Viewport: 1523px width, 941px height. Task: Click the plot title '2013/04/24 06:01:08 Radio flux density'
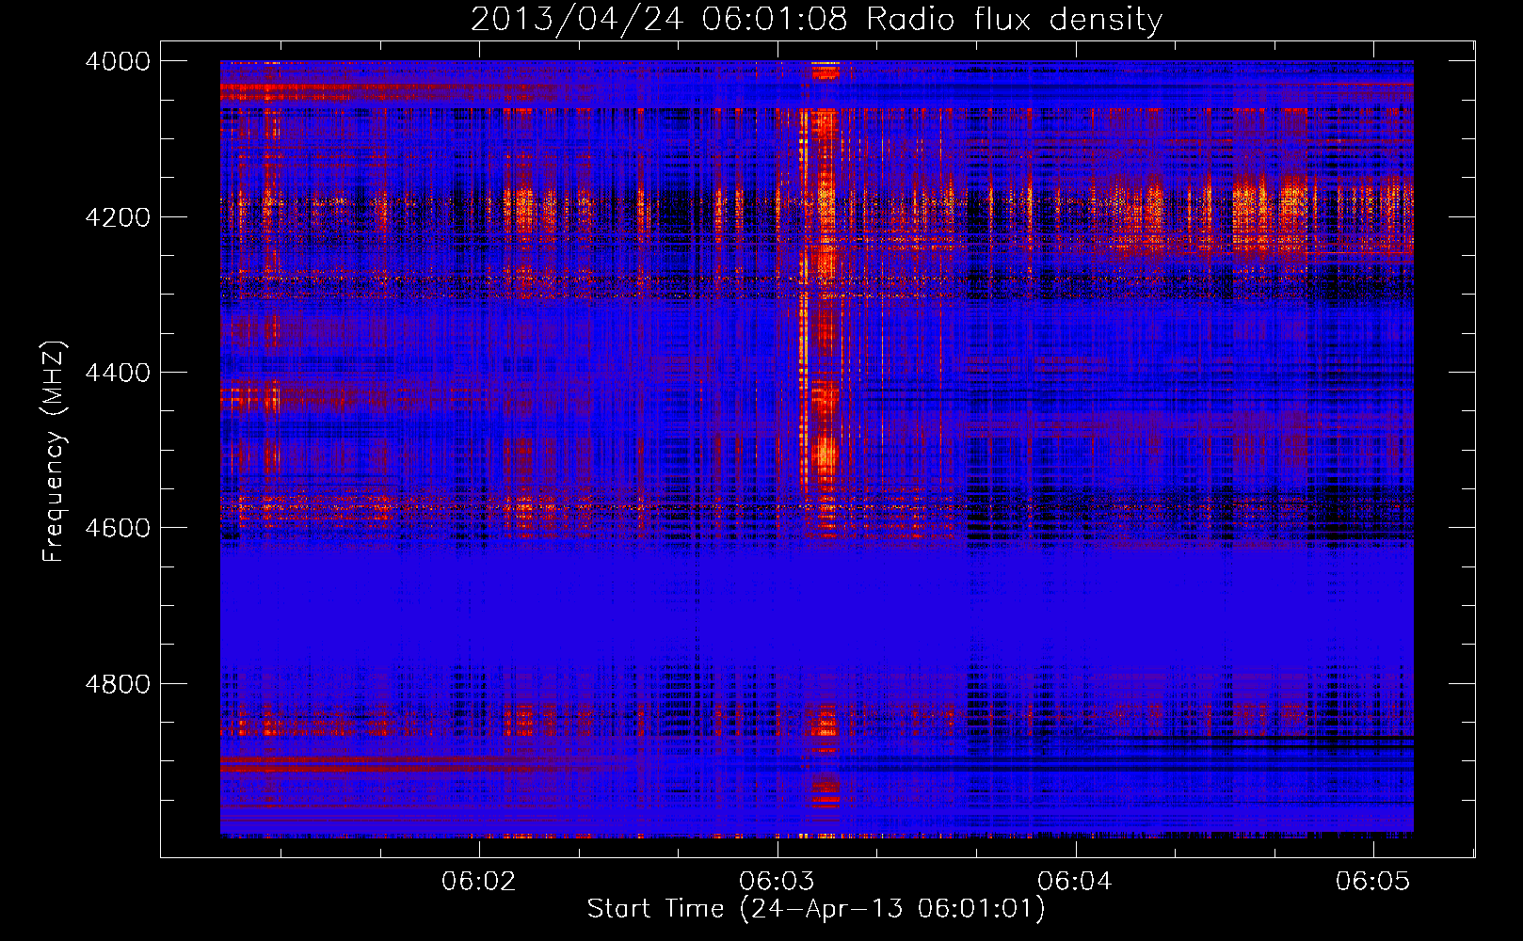(816, 19)
